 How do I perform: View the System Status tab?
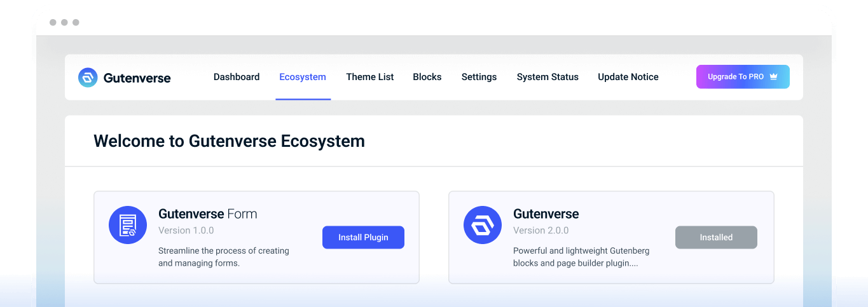coord(548,77)
